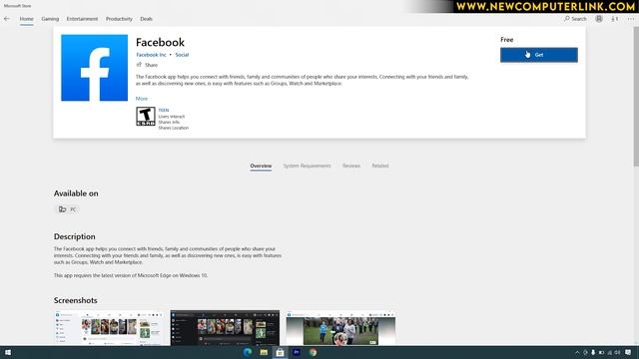This screenshot has width=639, height=359.
Task: Open the volume tray icon
Action: [617, 352]
